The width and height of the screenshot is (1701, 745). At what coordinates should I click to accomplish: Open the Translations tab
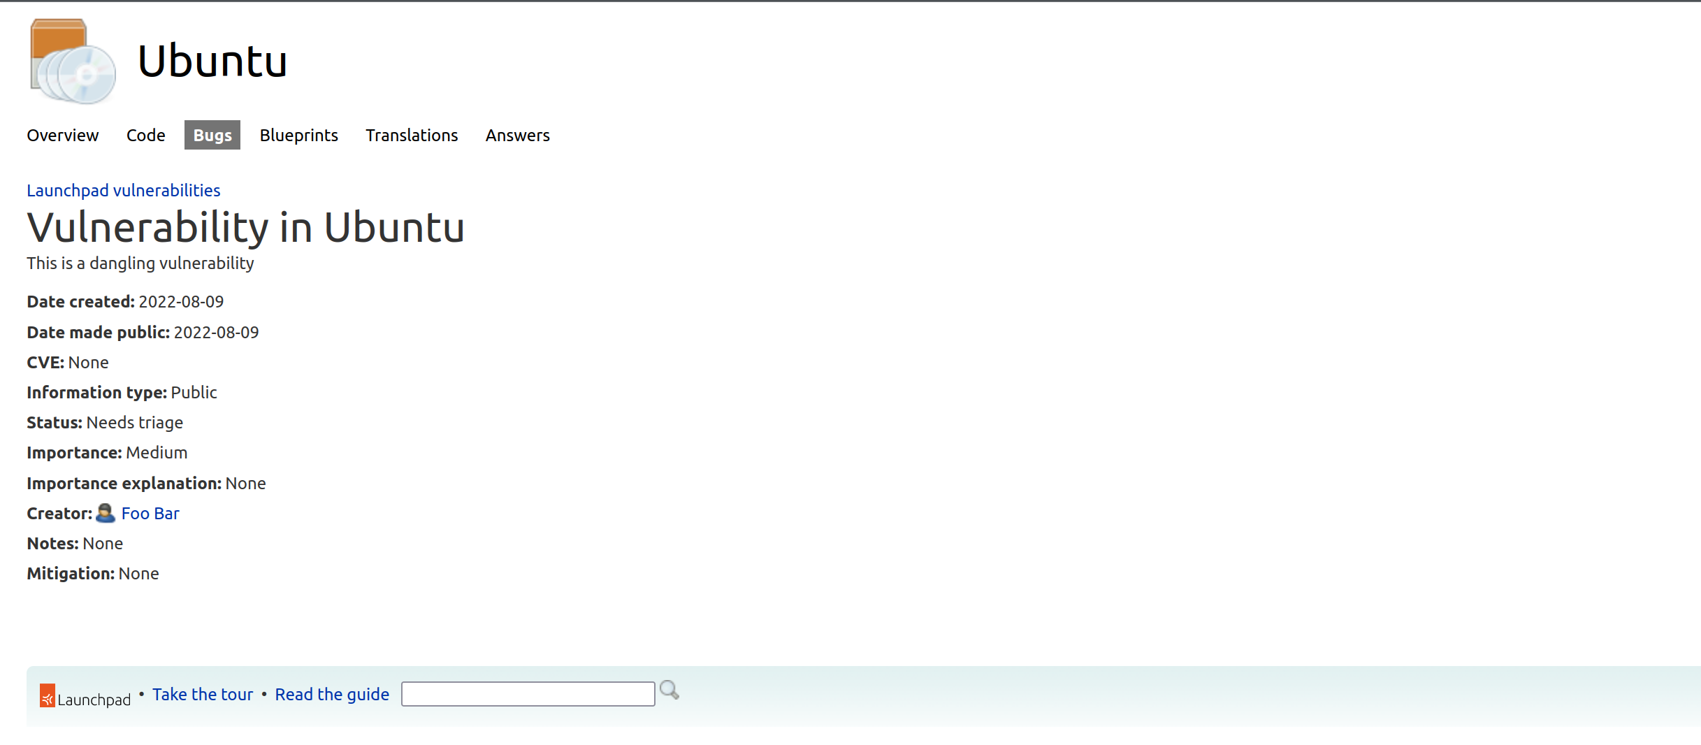[x=412, y=135]
